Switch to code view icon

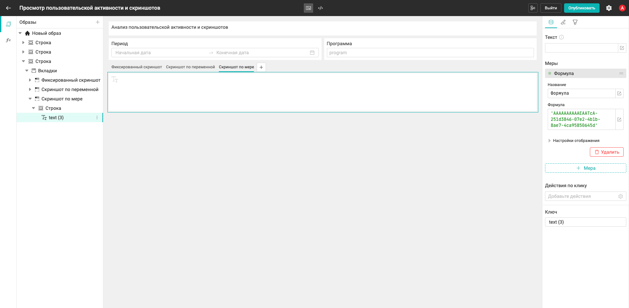click(x=321, y=8)
